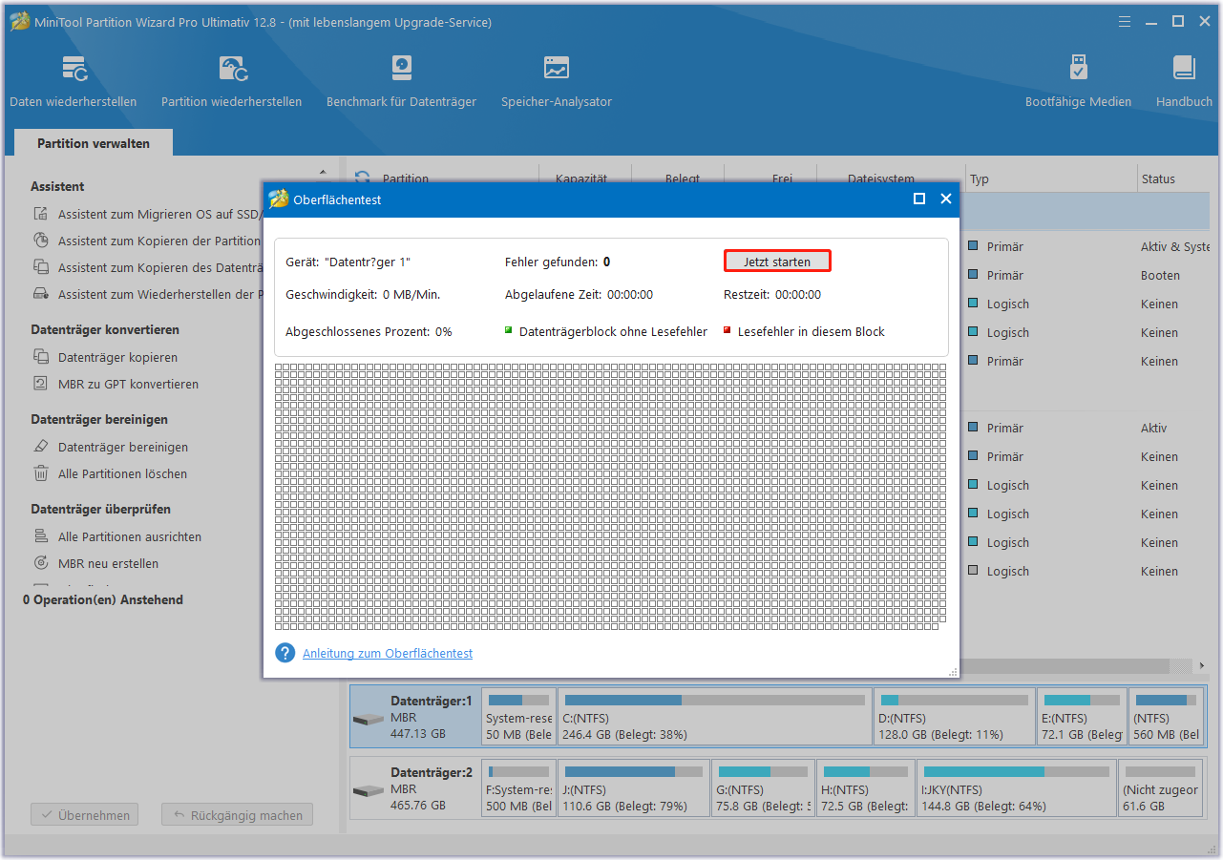Choose Alle Partitionen löschen option

click(x=122, y=474)
